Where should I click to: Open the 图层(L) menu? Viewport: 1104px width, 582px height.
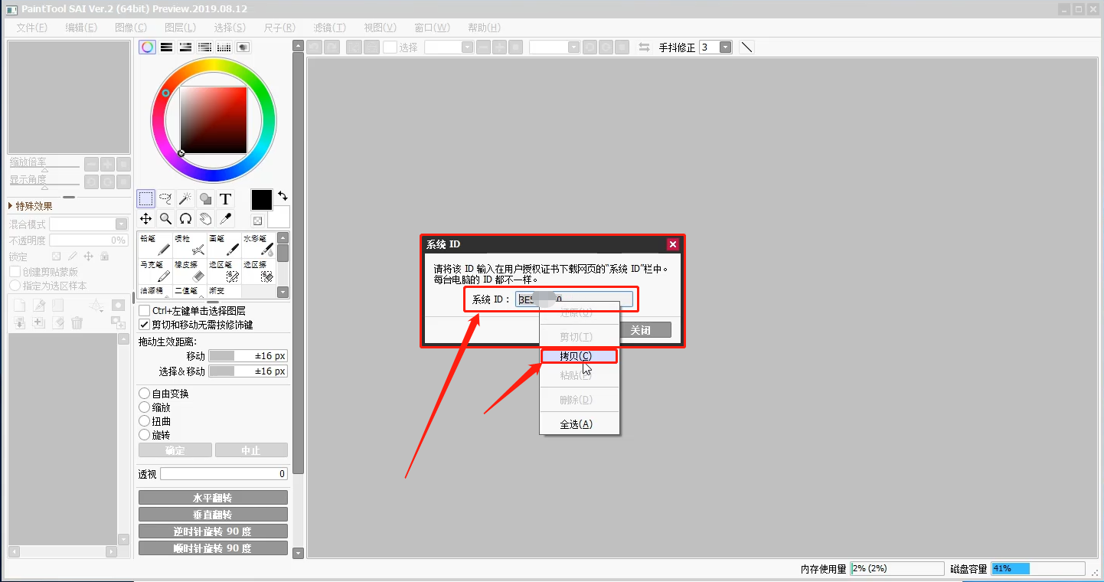181,28
